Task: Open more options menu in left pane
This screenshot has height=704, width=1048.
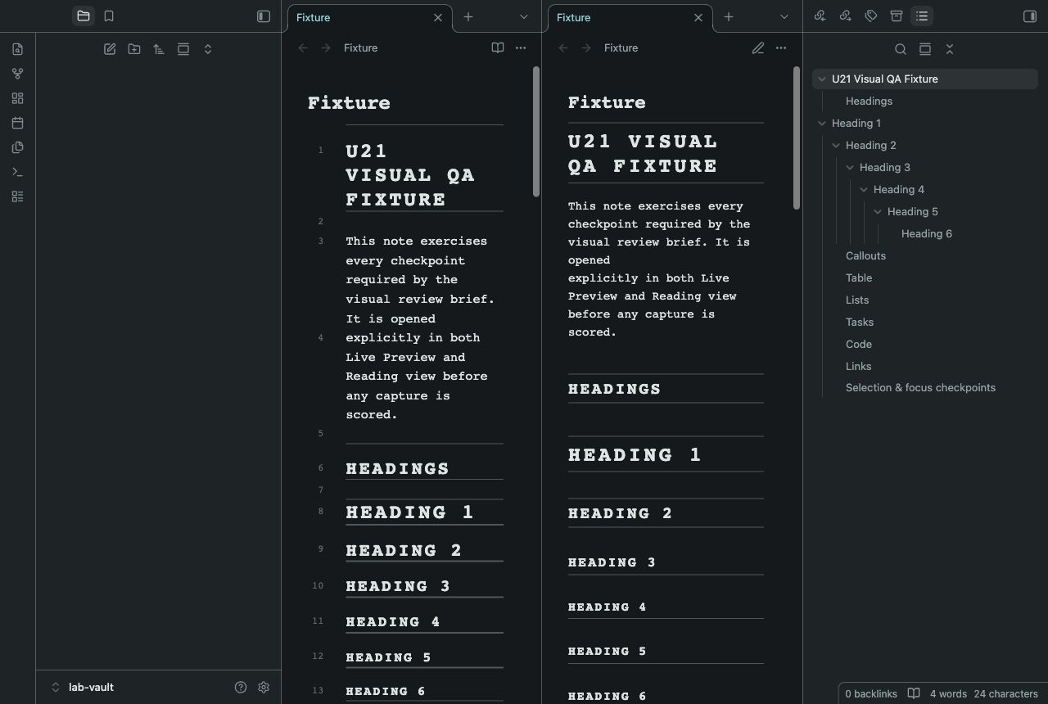Action: 521,48
